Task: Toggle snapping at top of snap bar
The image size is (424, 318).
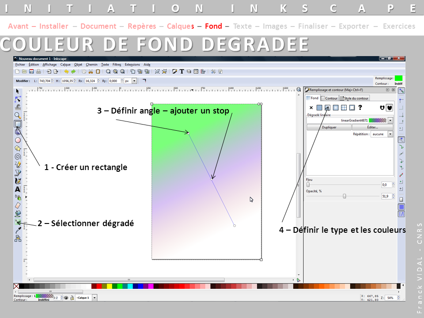Action: pyautogui.click(x=401, y=91)
